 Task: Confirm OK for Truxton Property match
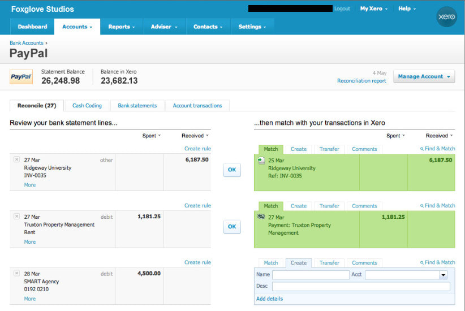[x=232, y=227]
